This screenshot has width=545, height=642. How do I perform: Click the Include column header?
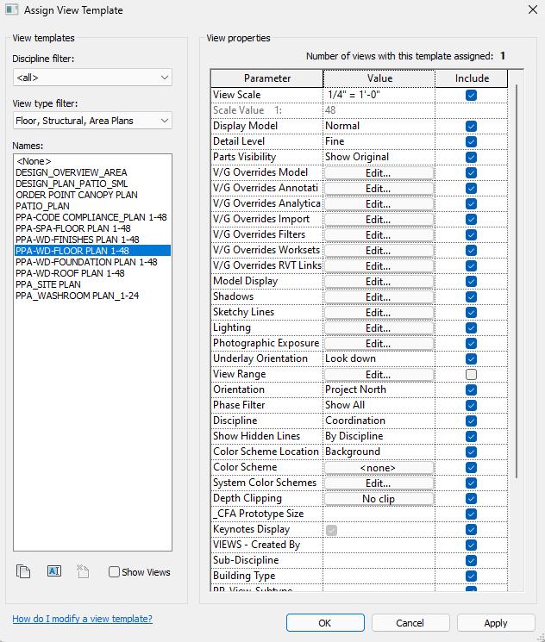tap(472, 78)
